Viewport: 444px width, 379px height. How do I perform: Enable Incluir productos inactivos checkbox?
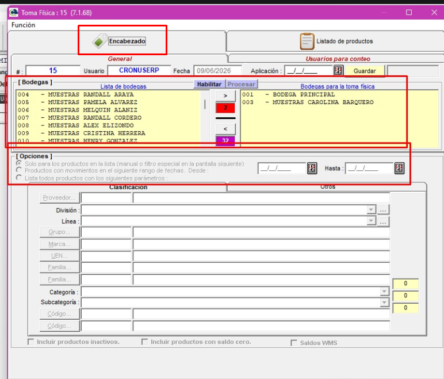30,342
